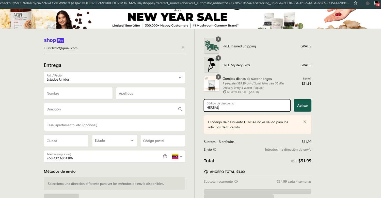Viewport: 381px width, 198px height.
Task: Click the '$34.99 cada 4 semanas' text
Action: [x=294, y=181]
